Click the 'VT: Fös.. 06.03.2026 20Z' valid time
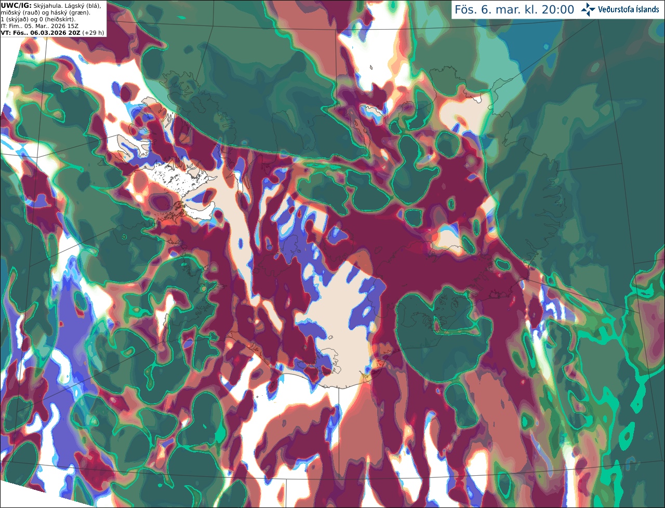This screenshot has width=665, height=508. 41,33
